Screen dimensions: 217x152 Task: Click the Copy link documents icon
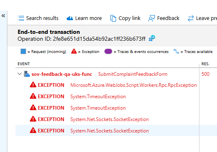click(113, 18)
